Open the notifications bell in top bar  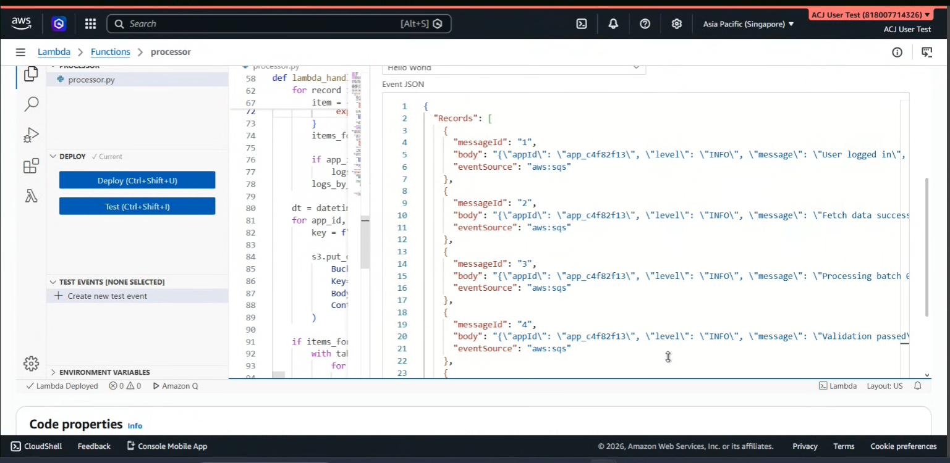[x=613, y=24]
